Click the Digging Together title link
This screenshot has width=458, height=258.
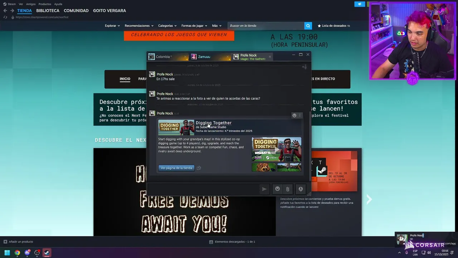(x=214, y=123)
